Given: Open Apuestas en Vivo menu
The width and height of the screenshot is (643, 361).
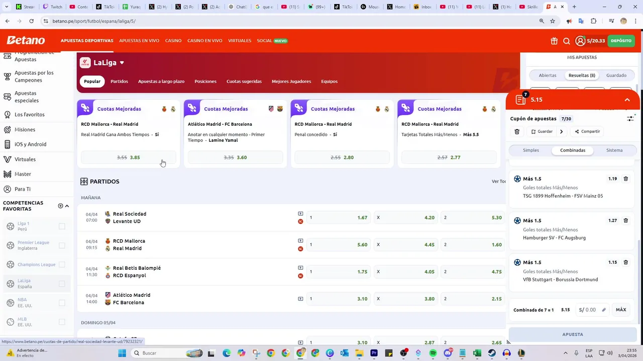Looking at the screenshot, I should [139, 41].
